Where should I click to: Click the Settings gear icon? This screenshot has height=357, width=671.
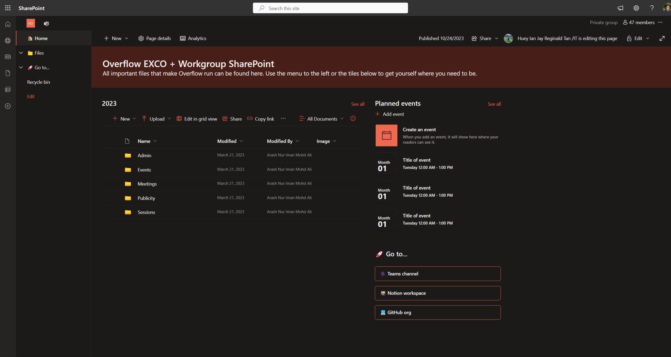point(636,8)
